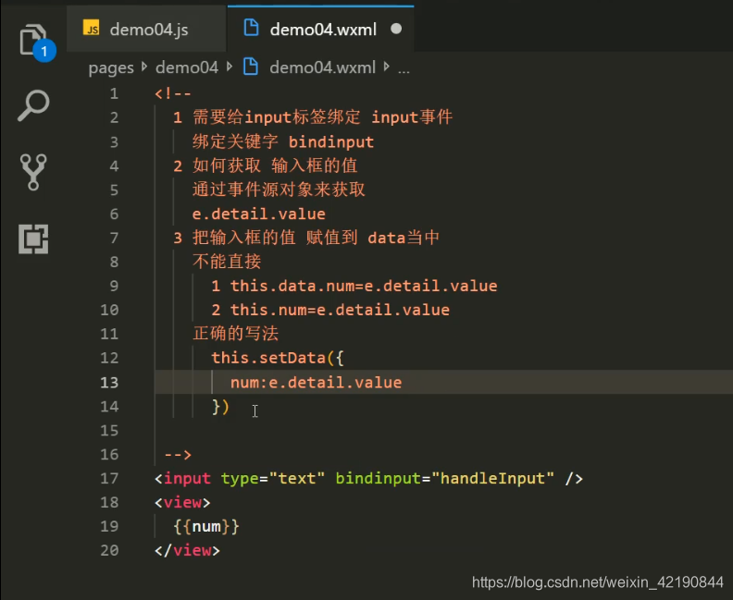Click 'this.data.num=e.detail.value' on line 9
The image size is (733, 600).
[364, 287]
